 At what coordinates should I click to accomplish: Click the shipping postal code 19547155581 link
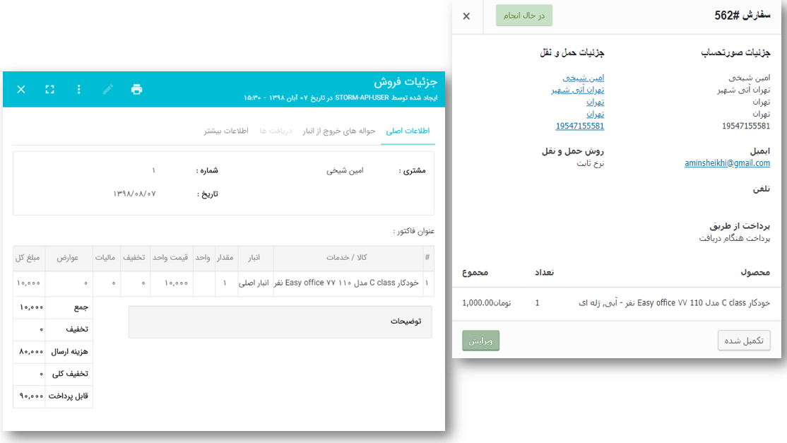(580, 126)
